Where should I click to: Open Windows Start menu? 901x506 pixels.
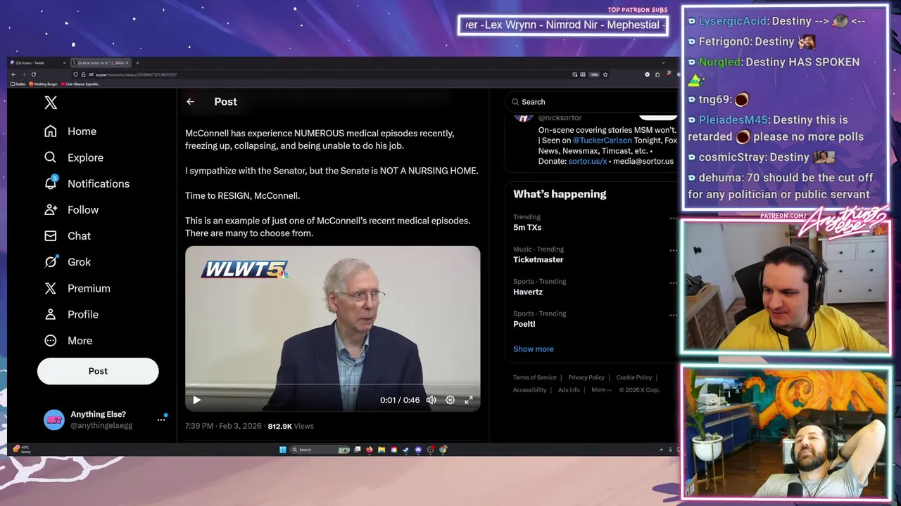(282, 450)
